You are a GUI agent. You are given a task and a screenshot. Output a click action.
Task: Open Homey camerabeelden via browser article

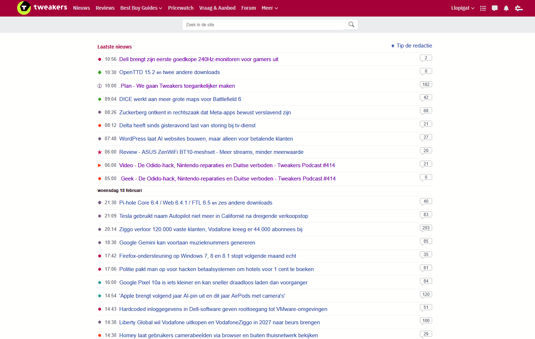click(219, 335)
